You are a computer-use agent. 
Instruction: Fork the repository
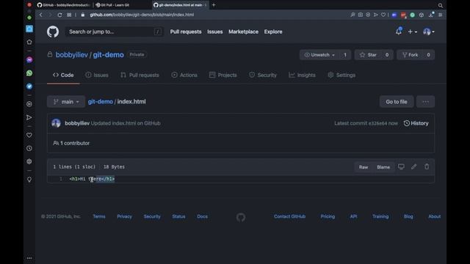[x=410, y=55]
